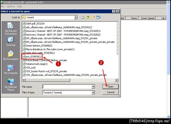Image resolution: width=171 pixels, height=124 pixels.
Task: Click into the File name field
Action: tap(67, 87)
